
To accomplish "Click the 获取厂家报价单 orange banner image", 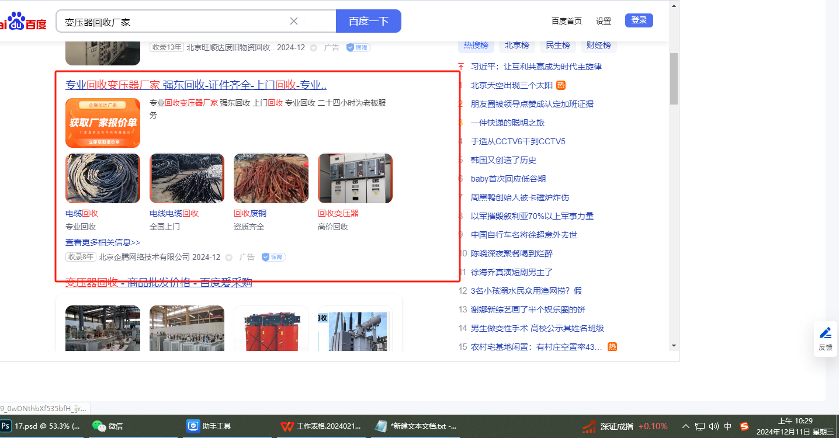I will (x=103, y=123).
